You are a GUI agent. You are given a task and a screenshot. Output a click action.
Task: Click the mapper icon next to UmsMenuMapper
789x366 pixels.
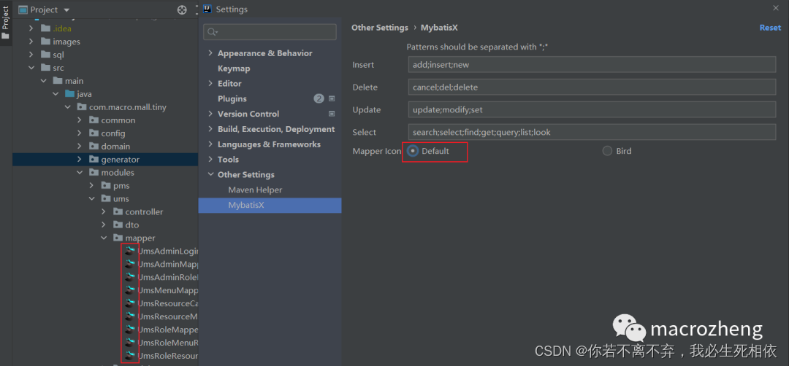[130, 290]
